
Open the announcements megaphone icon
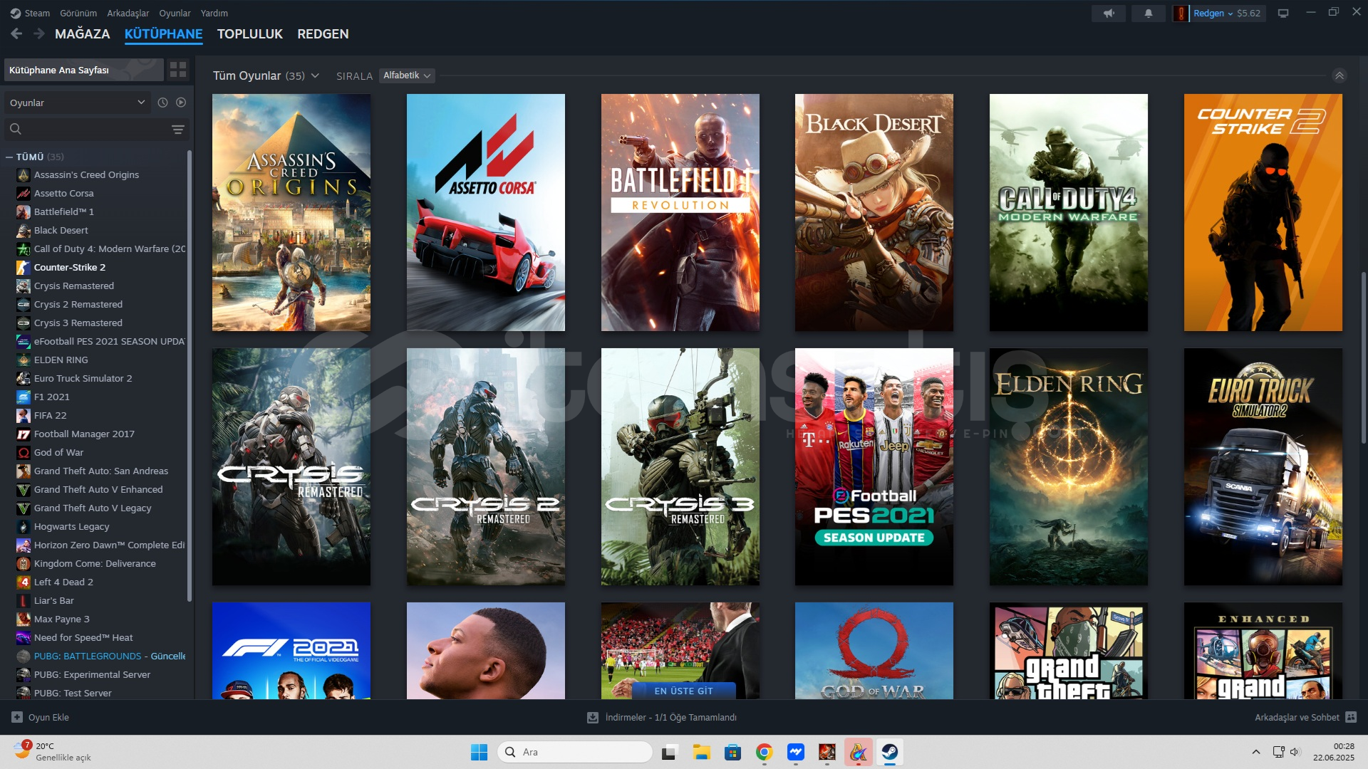(1109, 13)
